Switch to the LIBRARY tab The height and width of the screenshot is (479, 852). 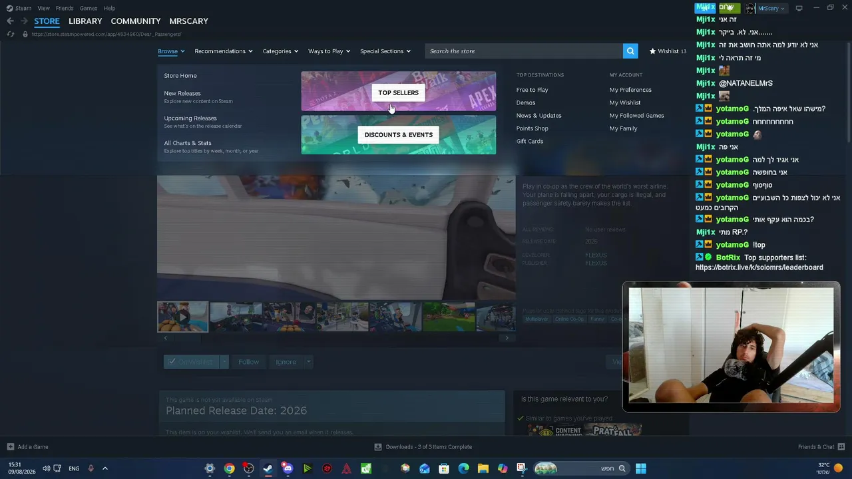tap(85, 21)
